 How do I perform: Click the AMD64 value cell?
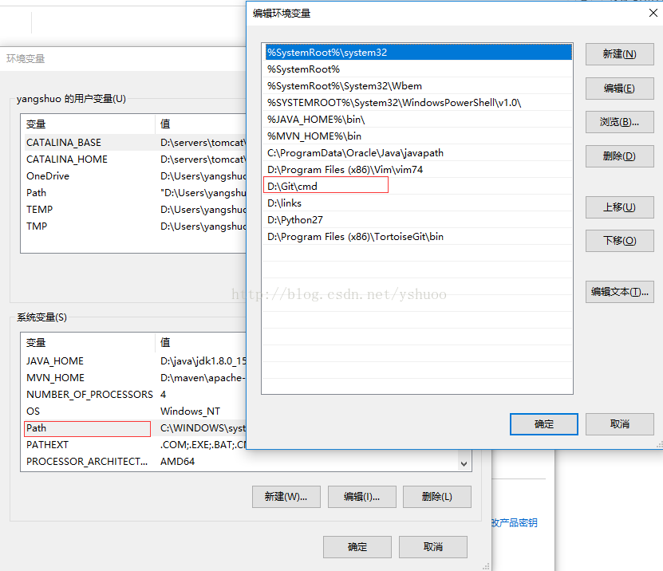tap(178, 462)
